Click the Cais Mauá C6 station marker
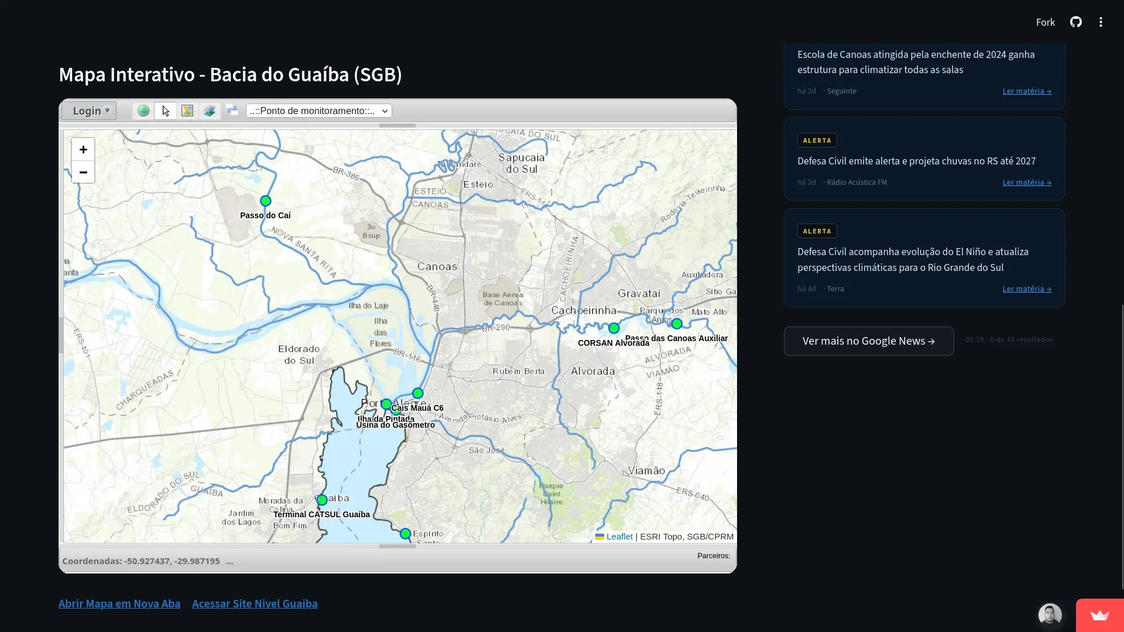The height and width of the screenshot is (632, 1124). pyautogui.click(x=417, y=393)
